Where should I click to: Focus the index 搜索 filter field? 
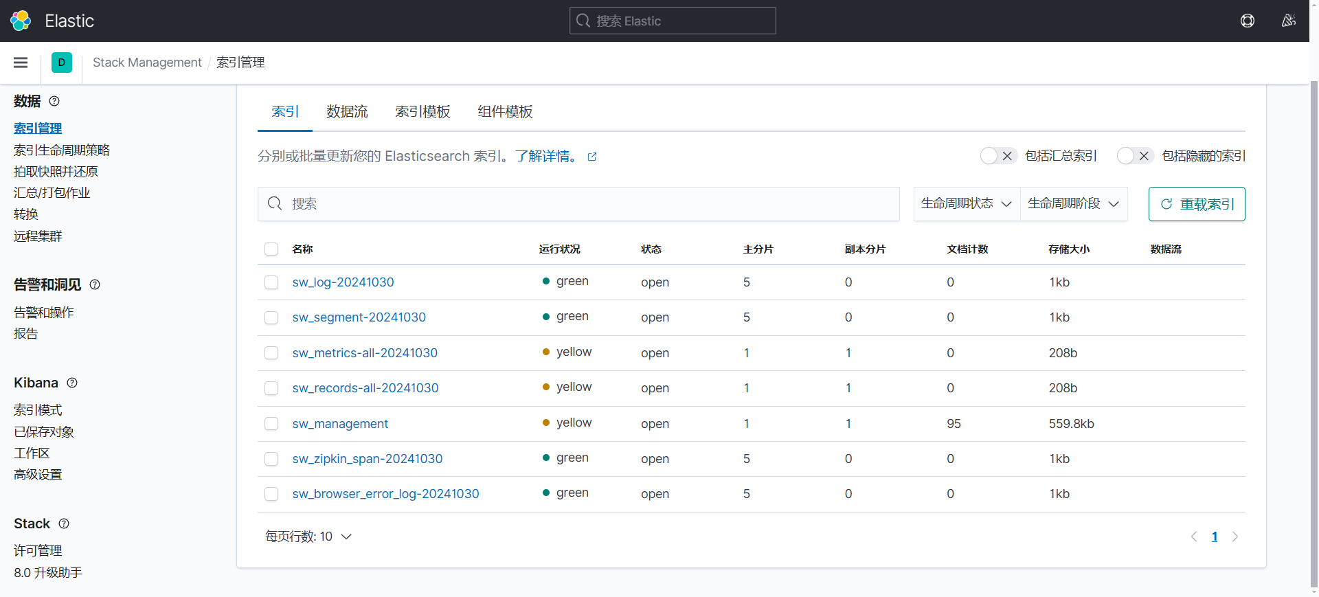click(578, 204)
